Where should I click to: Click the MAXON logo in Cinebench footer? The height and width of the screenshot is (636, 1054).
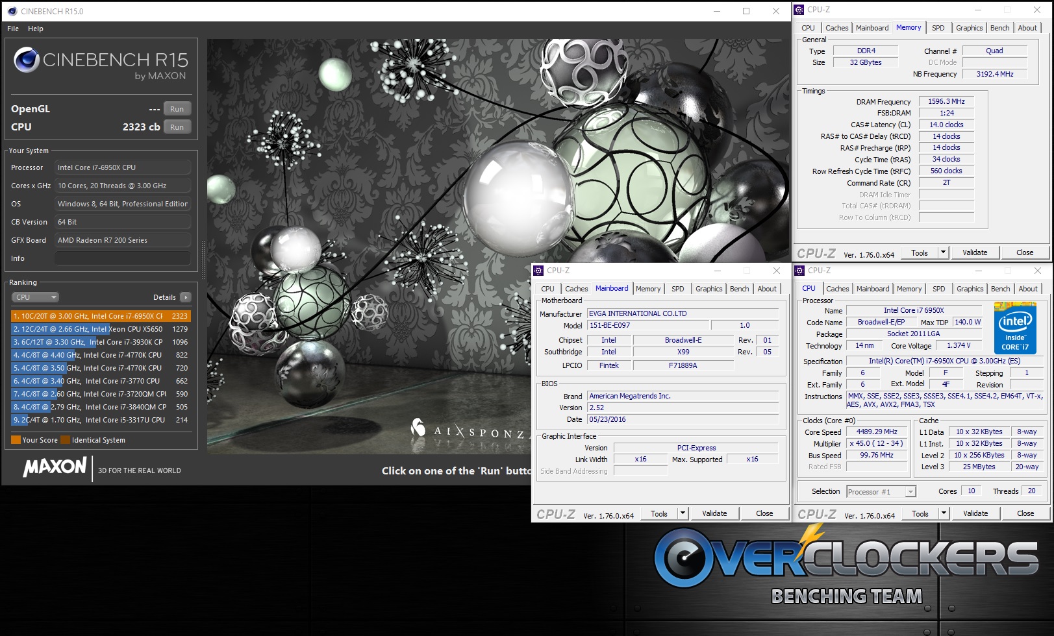click(x=55, y=467)
